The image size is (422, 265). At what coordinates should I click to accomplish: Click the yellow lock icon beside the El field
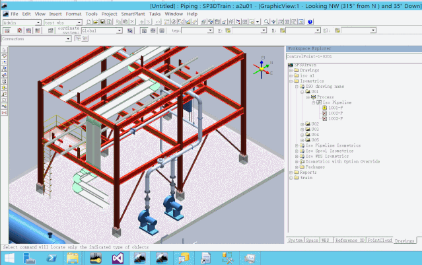pos(337,30)
